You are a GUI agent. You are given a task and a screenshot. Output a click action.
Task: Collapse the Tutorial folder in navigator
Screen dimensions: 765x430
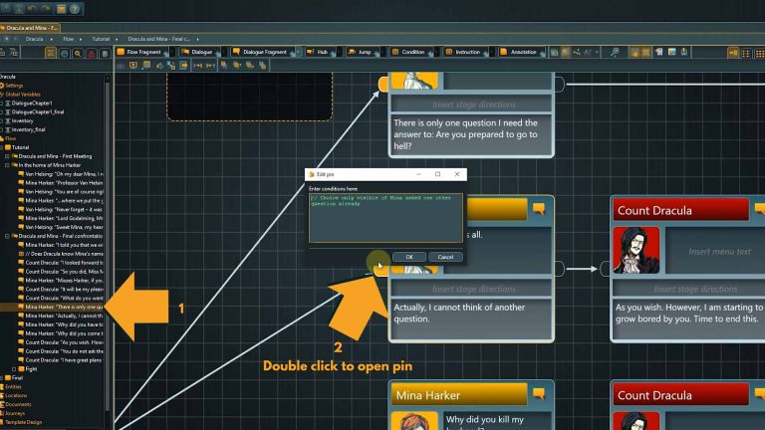[1, 147]
